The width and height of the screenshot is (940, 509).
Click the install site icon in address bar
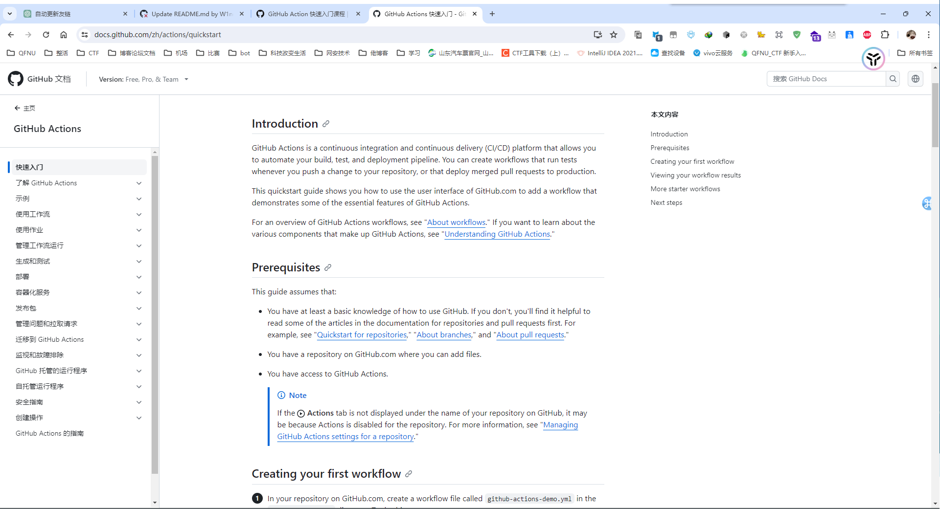tap(597, 35)
